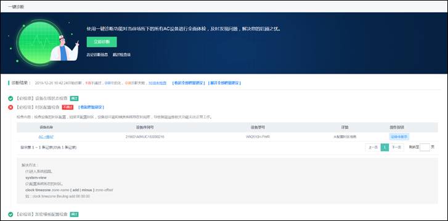Image resolution: width=448 pixels, height=221 pixels.
Task: Click the 设备名称 column header
Action: click(x=46, y=127)
